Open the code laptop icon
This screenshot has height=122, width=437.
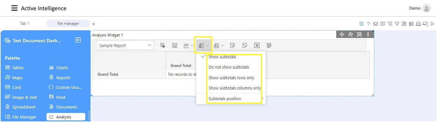[x=418, y=24]
